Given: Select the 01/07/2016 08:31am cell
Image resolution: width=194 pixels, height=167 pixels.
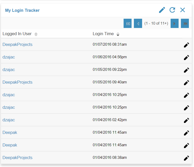Looking at the screenshot, I should coord(110,44).
